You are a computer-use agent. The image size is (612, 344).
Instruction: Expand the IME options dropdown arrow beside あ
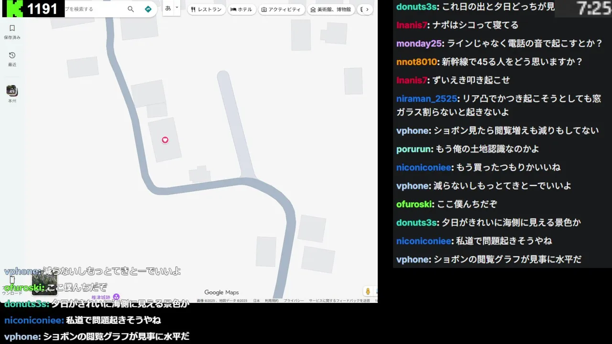[177, 8]
